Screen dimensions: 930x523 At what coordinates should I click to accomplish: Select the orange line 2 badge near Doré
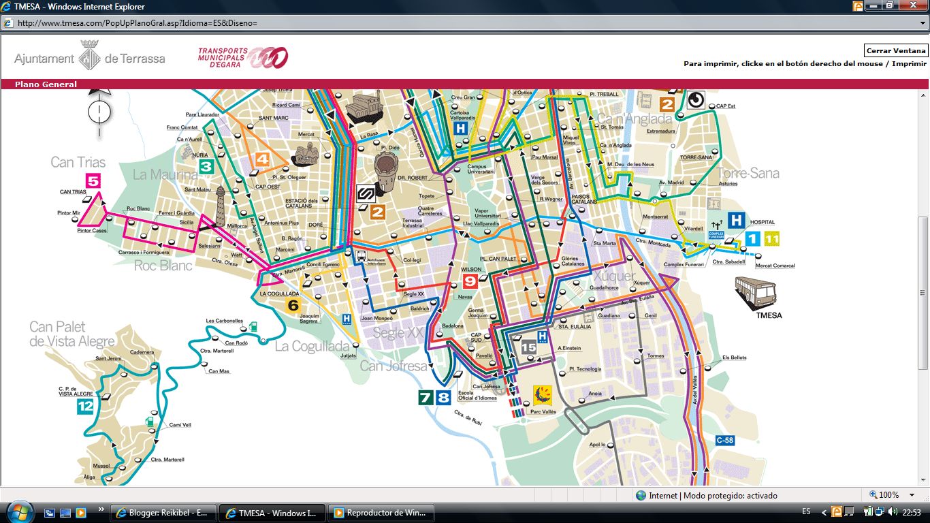[x=378, y=212]
